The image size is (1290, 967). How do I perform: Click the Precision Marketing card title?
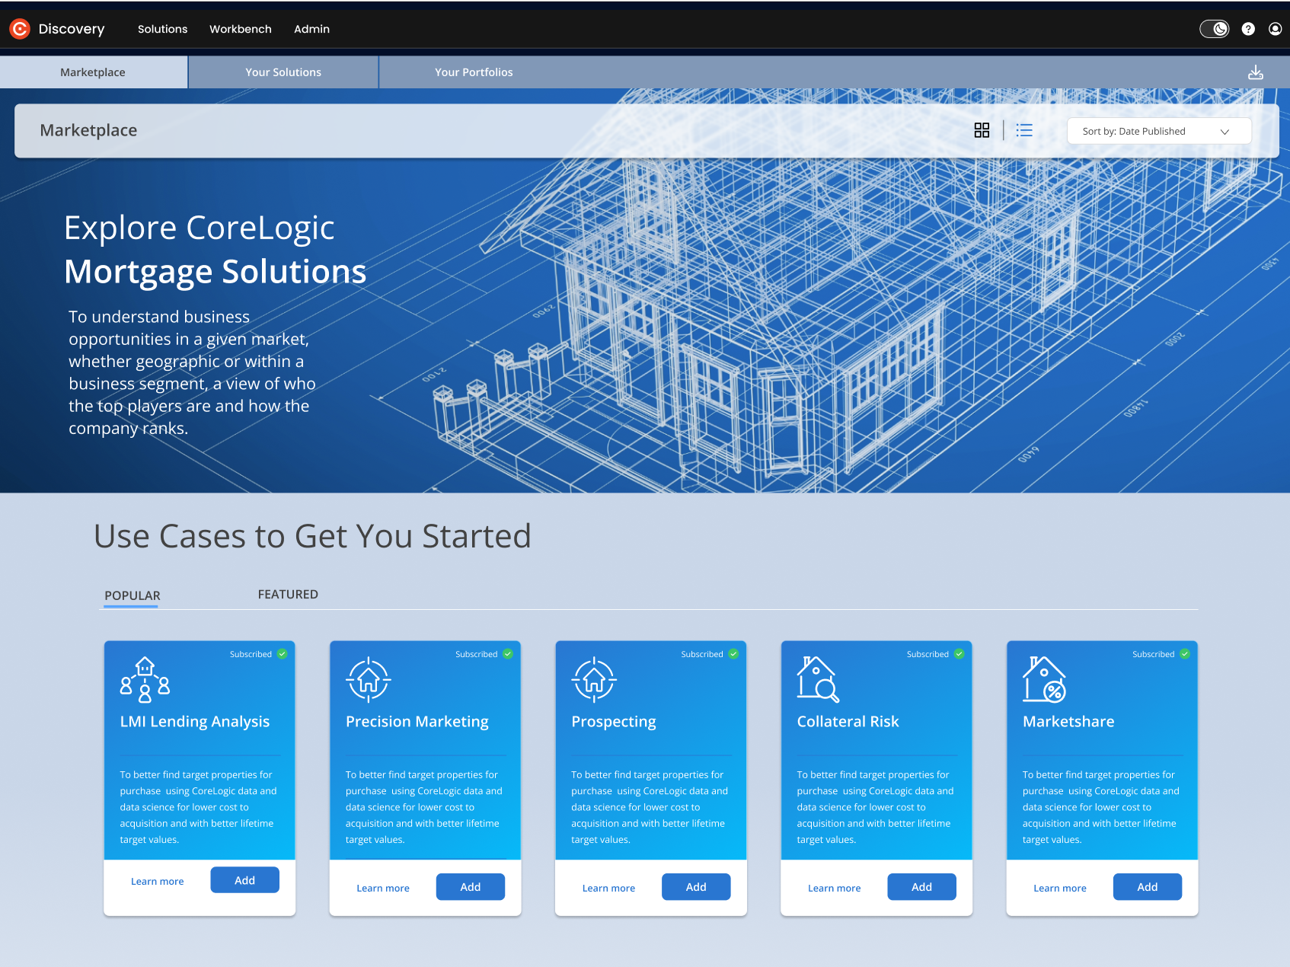(x=417, y=722)
